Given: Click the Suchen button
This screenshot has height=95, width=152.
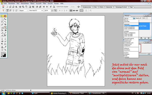Looking at the screenshot, I should pos(73,7).
